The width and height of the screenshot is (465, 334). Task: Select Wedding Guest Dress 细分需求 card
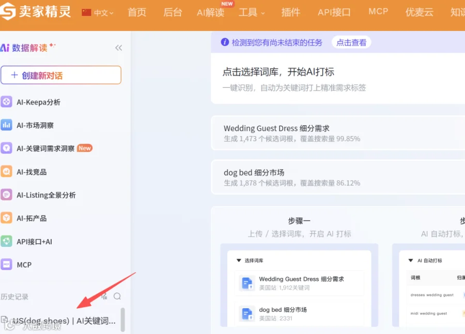pos(338,133)
